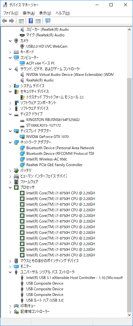Select ディスプレイ アダプター category label
Viewport: 133px width, 326px height.
(36, 131)
